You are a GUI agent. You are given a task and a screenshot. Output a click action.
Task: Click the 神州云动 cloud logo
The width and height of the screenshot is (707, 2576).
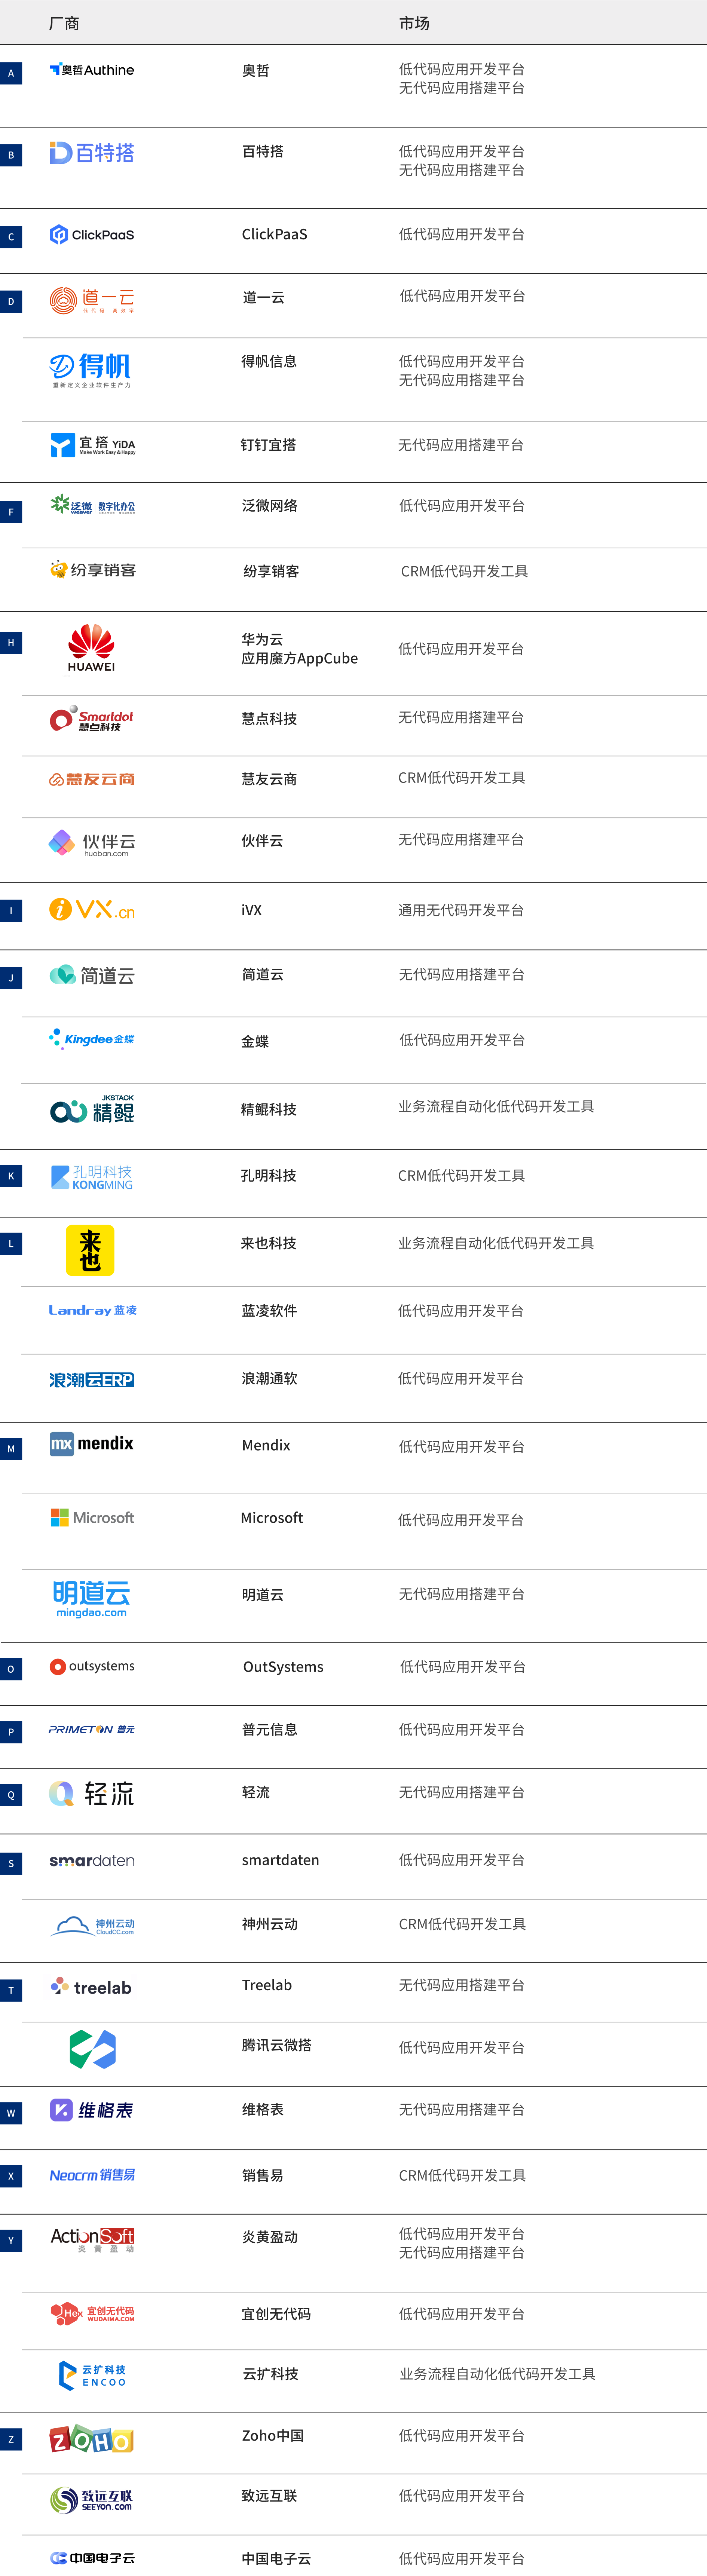click(x=92, y=1925)
